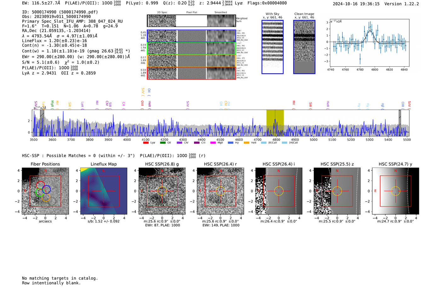Click the purple CIV legend swatch
Image resolution: width=441 pixels, height=300 pixels.
(180, 143)
